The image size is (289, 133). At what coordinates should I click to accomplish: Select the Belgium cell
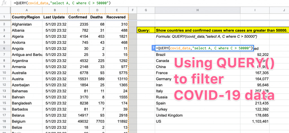coord(27,121)
